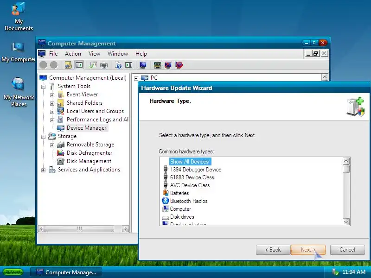Click scroll up arrow of device pane

pos(325,77)
